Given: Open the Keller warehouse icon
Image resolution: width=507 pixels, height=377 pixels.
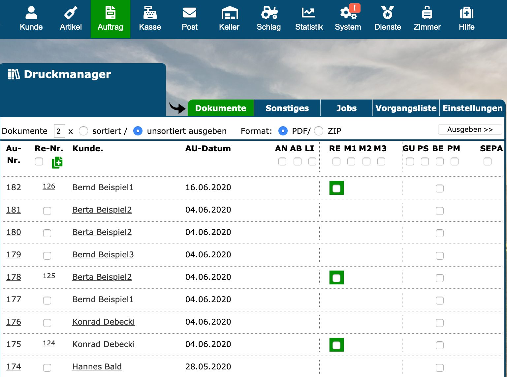Looking at the screenshot, I should [229, 13].
